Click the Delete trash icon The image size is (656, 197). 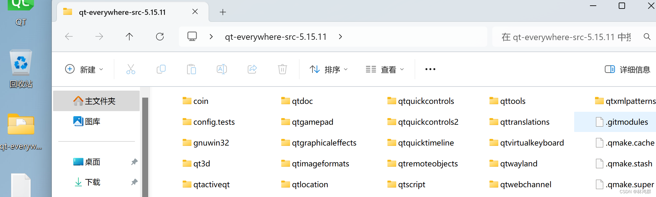[x=282, y=69]
